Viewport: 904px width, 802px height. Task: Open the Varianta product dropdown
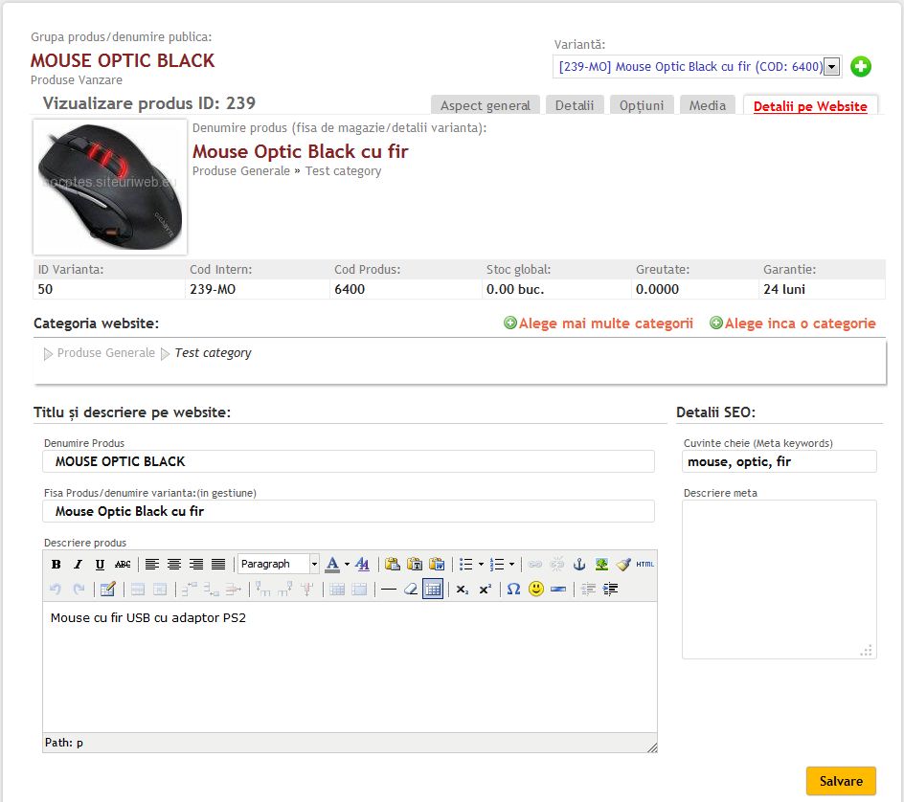[x=831, y=67]
